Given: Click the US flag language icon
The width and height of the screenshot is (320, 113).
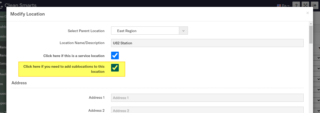Looking at the screenshot, I should pyautogui.click(x=279, y=5).
